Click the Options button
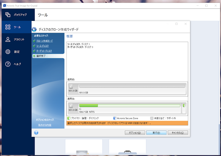Screen dimensions: 221x156 (135, 133)
